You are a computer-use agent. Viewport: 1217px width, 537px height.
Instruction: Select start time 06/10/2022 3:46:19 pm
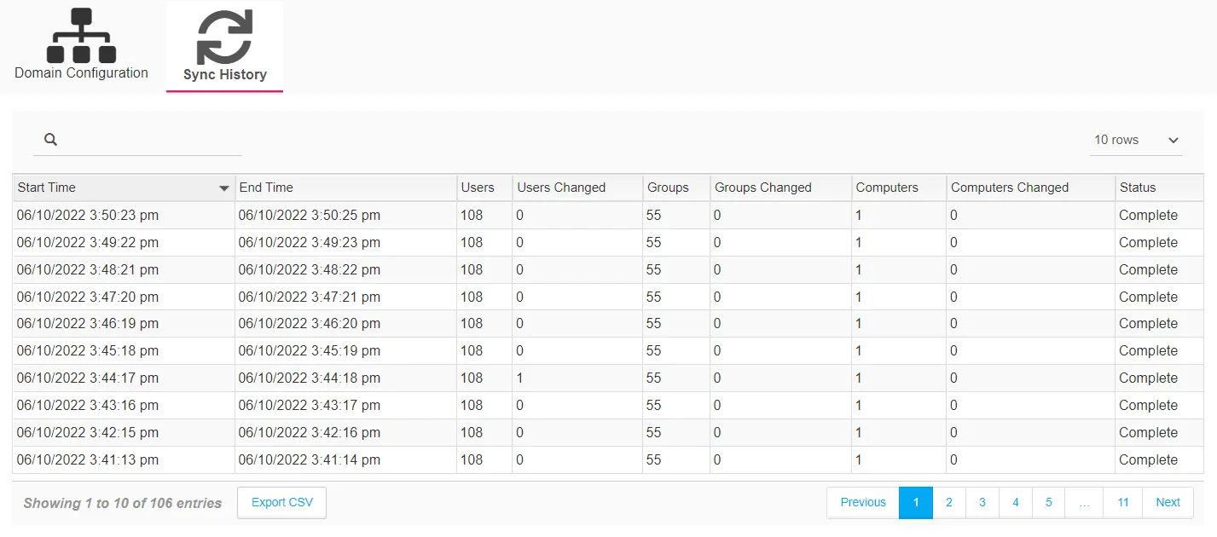(x=88, y=324)
